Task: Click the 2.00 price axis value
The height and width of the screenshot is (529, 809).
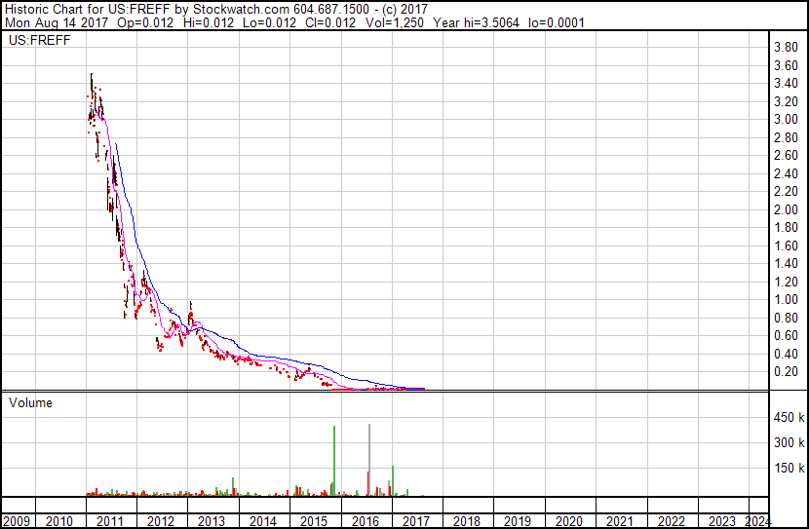Action: pyautogui.click(x=786, y=209)
